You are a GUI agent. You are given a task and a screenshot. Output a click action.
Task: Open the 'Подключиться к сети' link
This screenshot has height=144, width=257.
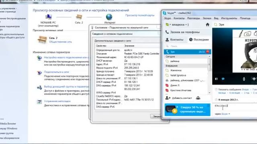tap(56, 72)
